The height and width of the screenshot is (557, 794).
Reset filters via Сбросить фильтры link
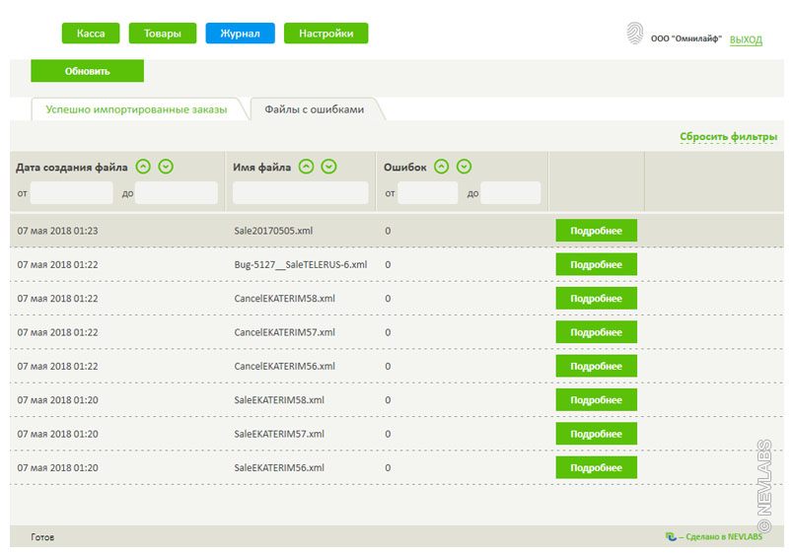(728, 137)
